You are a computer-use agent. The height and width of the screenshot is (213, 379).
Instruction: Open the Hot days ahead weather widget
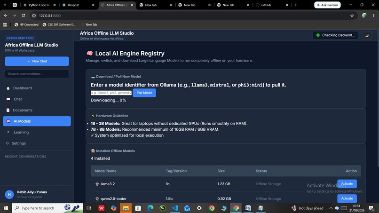(307, 208)
